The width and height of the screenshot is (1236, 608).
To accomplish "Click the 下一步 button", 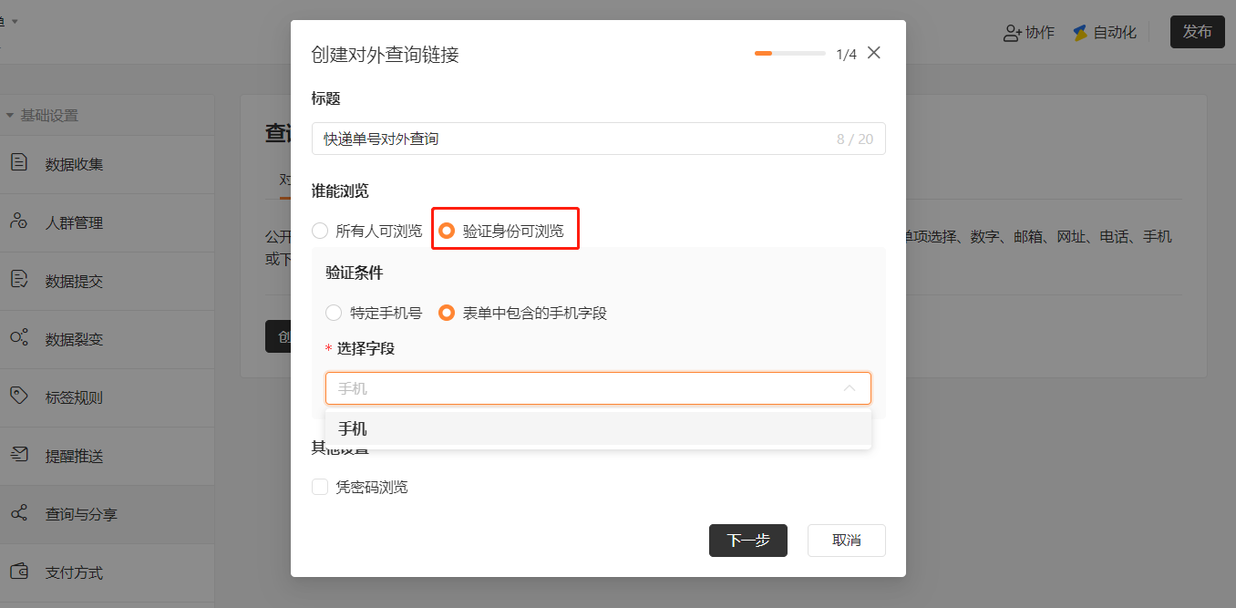I will click(748, 540).
